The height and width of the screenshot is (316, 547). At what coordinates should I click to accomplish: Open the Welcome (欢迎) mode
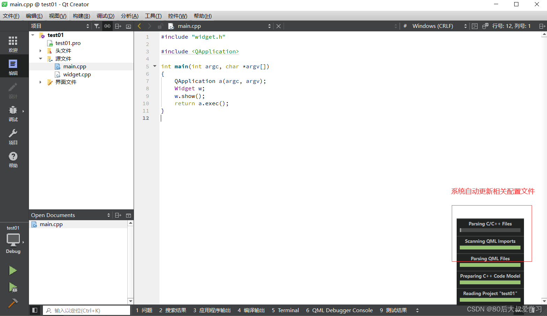(x=13, y=44)
